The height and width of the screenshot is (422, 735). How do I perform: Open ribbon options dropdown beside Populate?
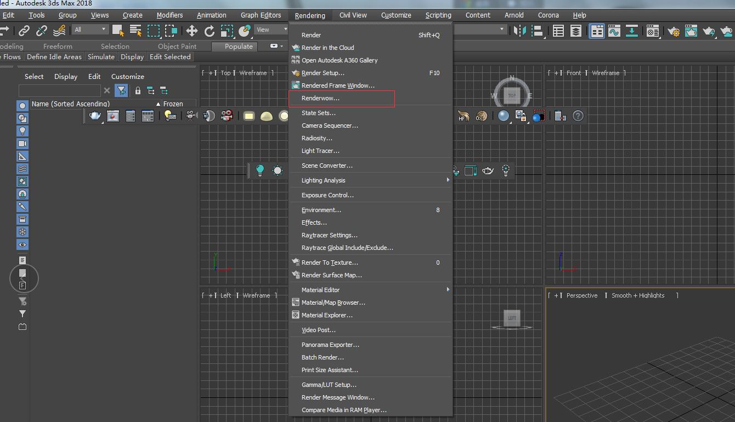pyautogui.click(x=276, y=47)
